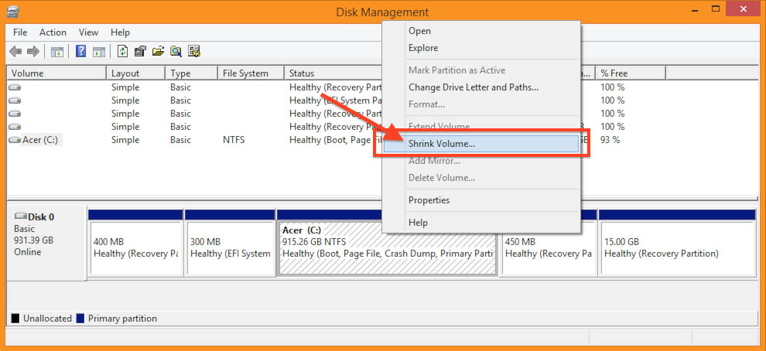Open the Action menu

[53, 32]
